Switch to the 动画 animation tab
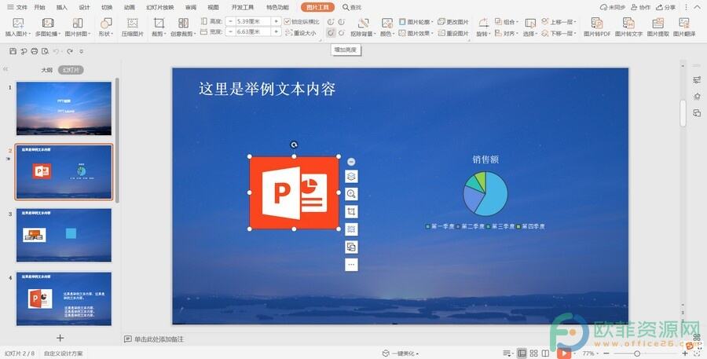Image resolution: width=707 pixels, height=359 pixels. tap(130, 7)
